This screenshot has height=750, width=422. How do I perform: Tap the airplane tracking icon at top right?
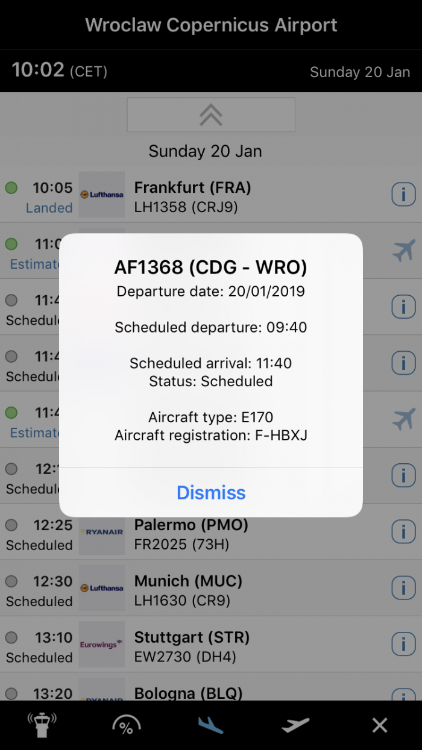(x=403, y=251)
